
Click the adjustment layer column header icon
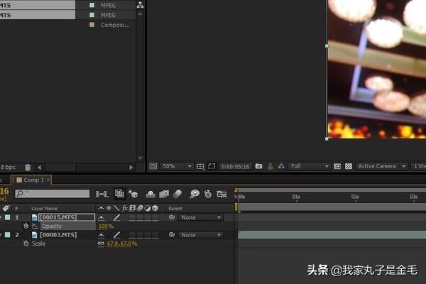tap(148, 208)
